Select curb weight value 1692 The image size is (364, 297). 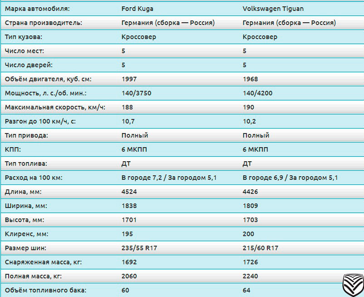coord(129,262)
